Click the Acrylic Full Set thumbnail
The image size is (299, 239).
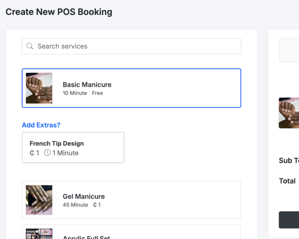point(39,234)
